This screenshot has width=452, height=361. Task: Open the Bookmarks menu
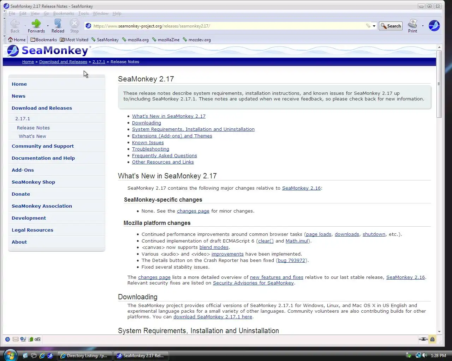(x=64, y=13)
